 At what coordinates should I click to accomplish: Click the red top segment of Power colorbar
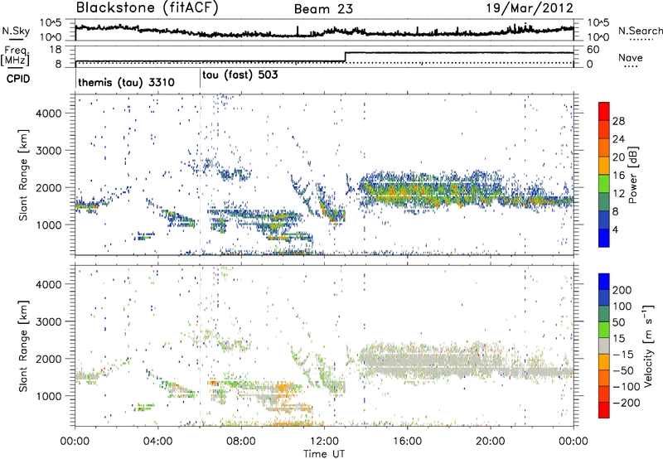pos(604,111)
